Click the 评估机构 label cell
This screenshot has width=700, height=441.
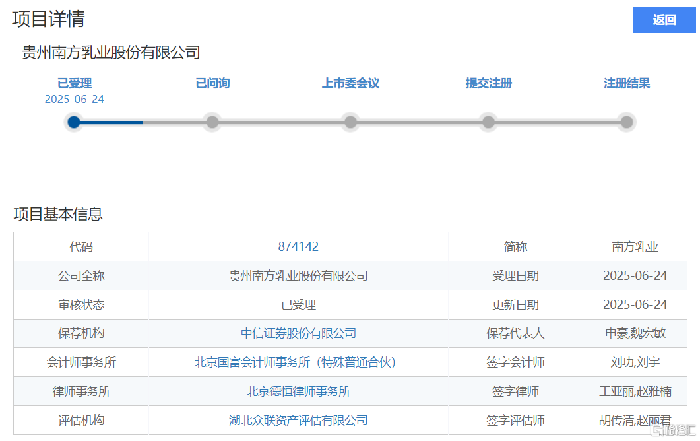click(x=81, y=421)
